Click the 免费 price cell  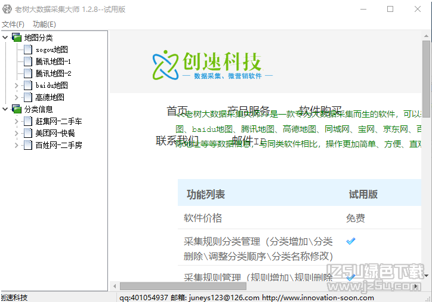pyautogui.click(x=356, y=218)
